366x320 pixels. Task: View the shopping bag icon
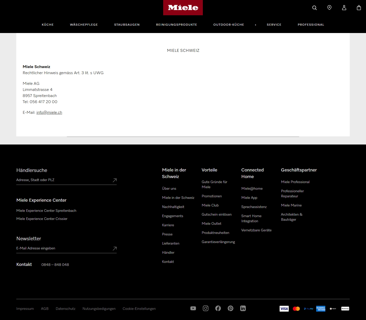359,8
